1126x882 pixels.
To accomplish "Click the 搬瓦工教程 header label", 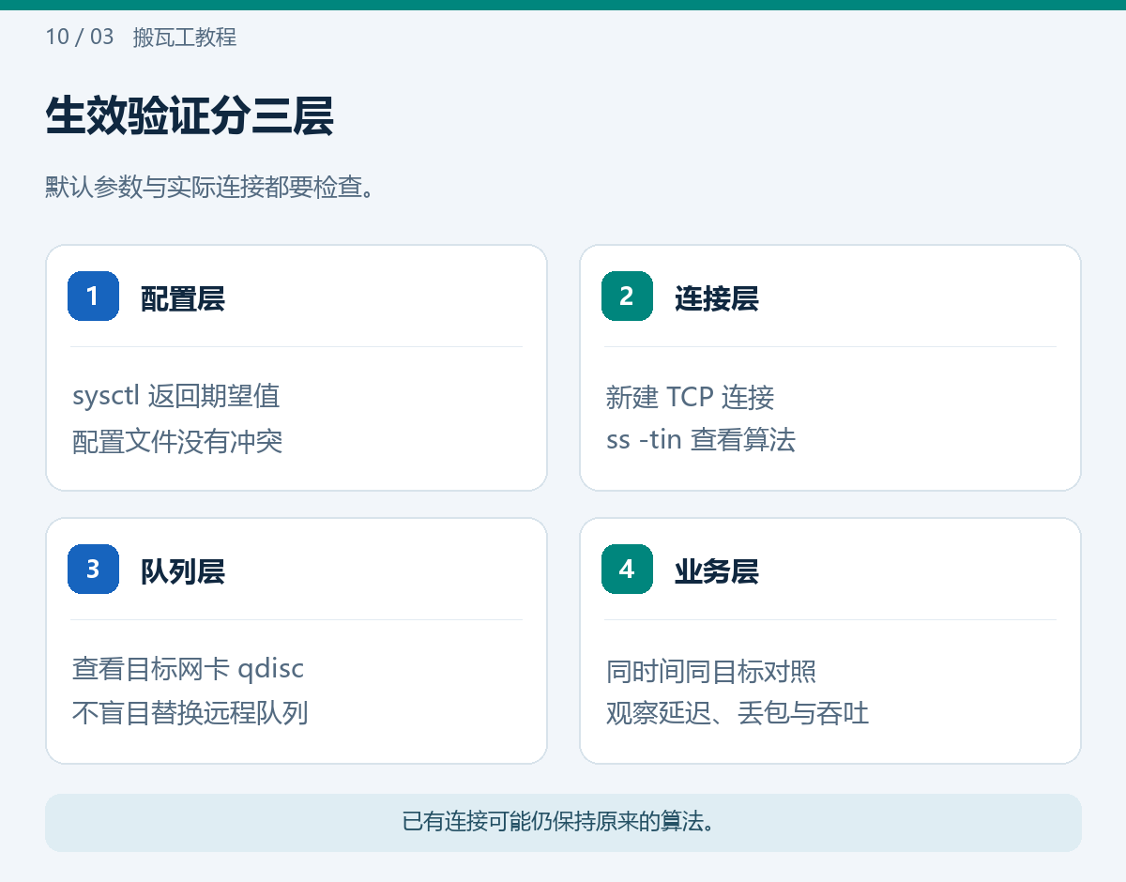I will click(x=185, y=38).
